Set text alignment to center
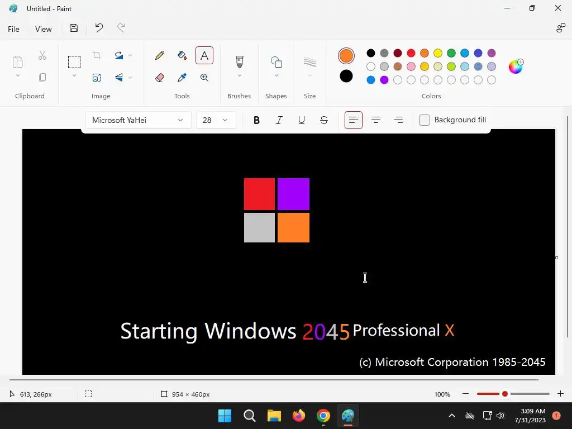 [376, 120]
